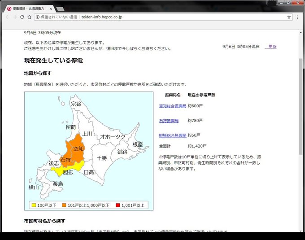Click the オホーツク region on the map
Viewport: 305px width, 240px height.
[113, 137]
